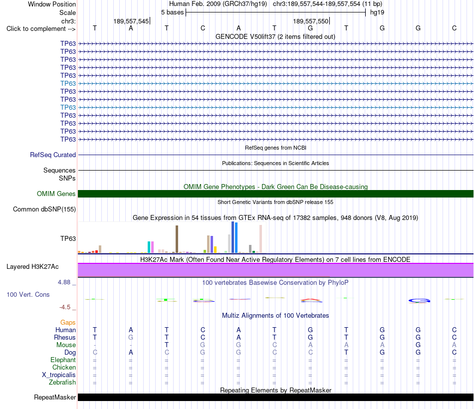The height and width of the screenshot is (409, 474).
Task: Click the Publications: Sequences in Scientific Articles title
Action: (x=275, y=163)
